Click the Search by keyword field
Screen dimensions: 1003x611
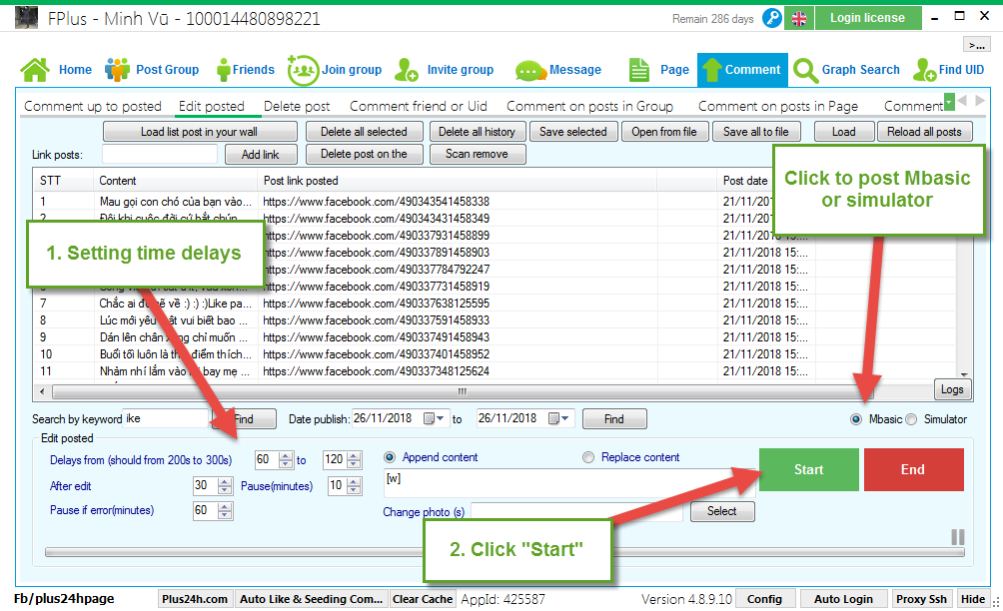coord(166,418)
